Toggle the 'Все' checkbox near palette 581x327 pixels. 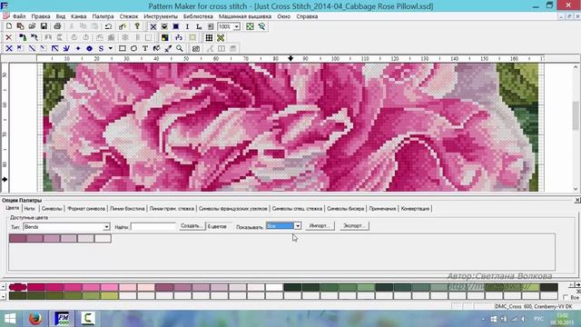click(566, 297)
